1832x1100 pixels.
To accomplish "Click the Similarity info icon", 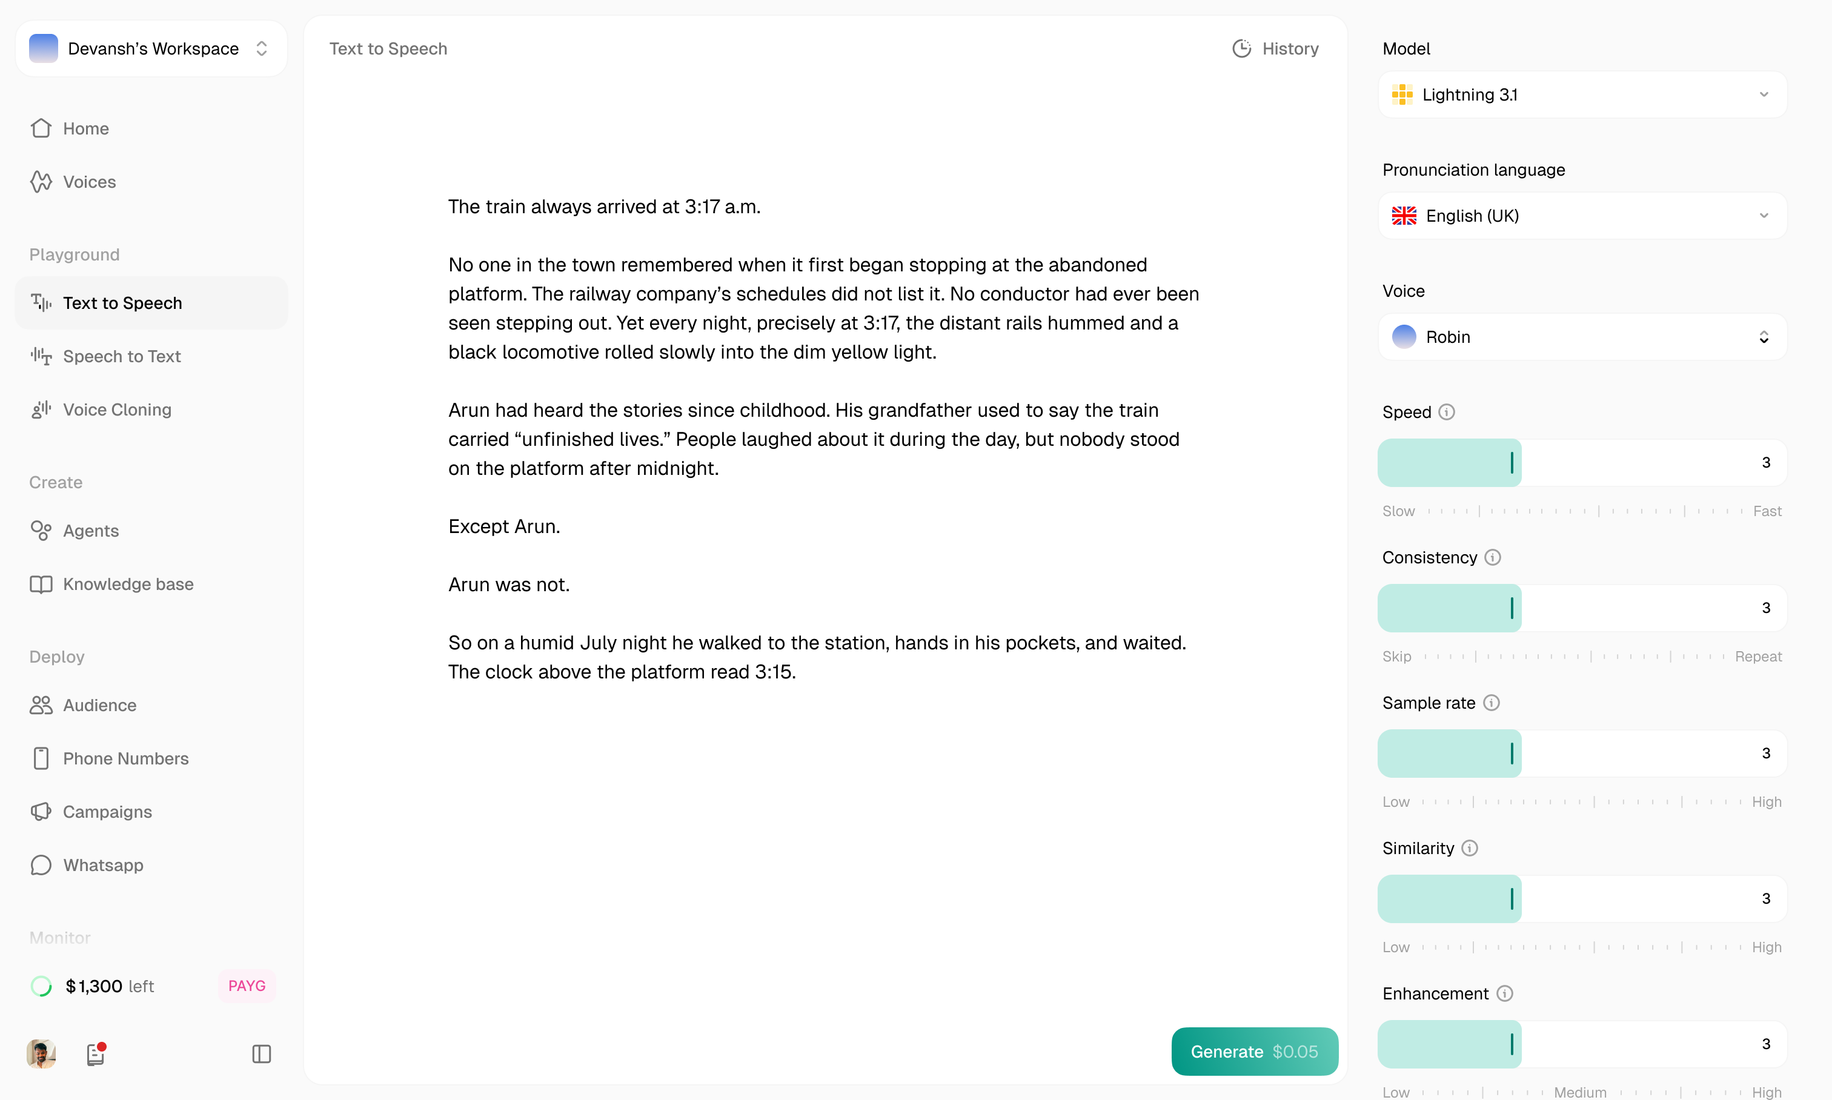I will point(1470,848).
